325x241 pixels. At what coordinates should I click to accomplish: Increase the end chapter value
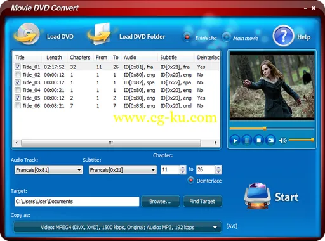tap(218, 167)
